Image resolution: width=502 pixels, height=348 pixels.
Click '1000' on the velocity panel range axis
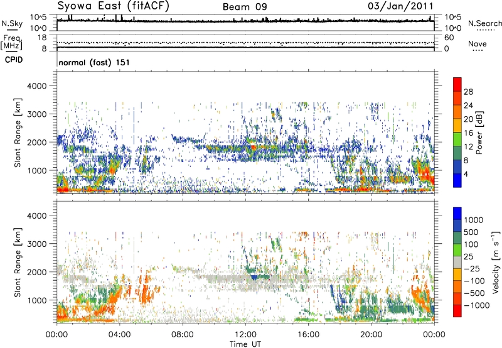click(36, 300)
